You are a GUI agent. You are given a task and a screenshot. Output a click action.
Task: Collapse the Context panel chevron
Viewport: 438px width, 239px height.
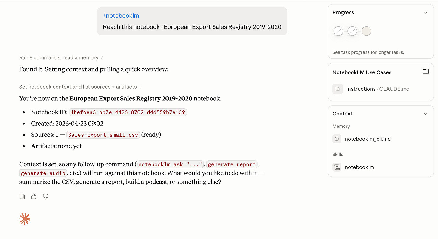tap(425, 114)
